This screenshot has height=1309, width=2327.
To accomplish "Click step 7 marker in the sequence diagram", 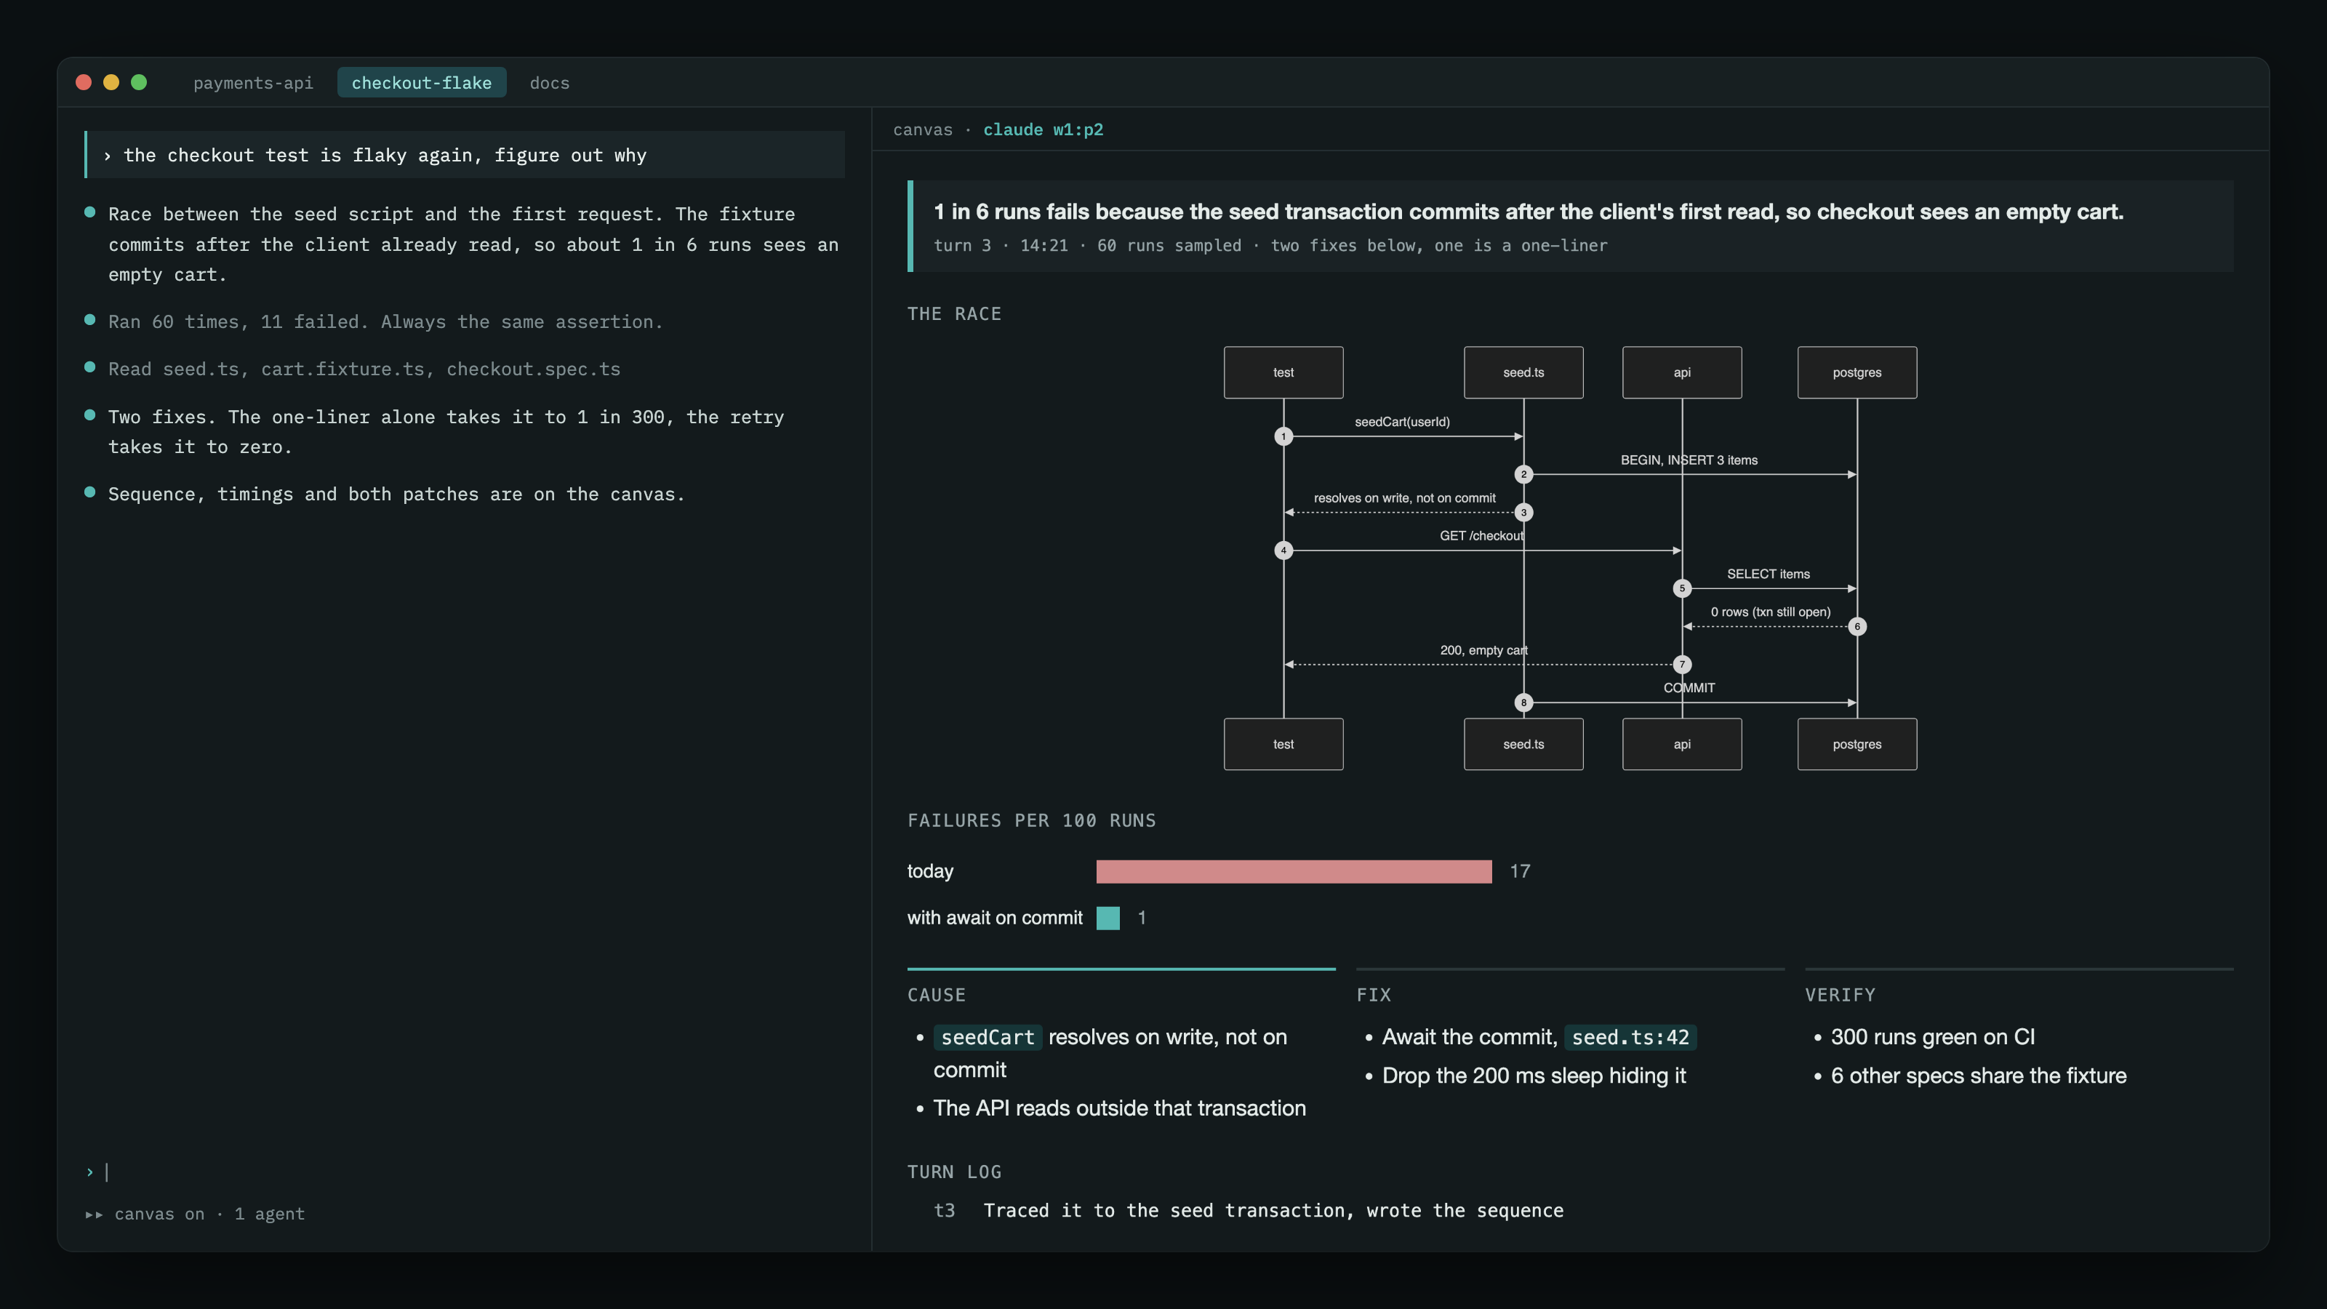I will pos(1682,664).
